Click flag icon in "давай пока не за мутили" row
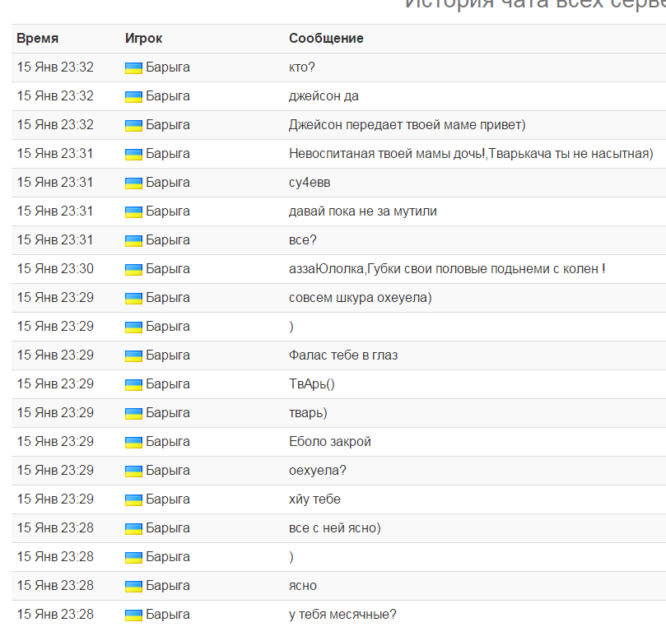666x641 pixels. 133,211
